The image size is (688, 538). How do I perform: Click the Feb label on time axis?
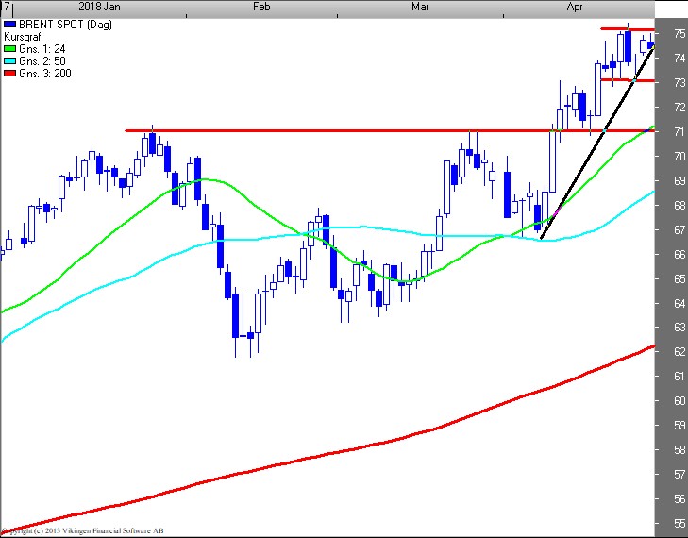(x=263, y=7)
